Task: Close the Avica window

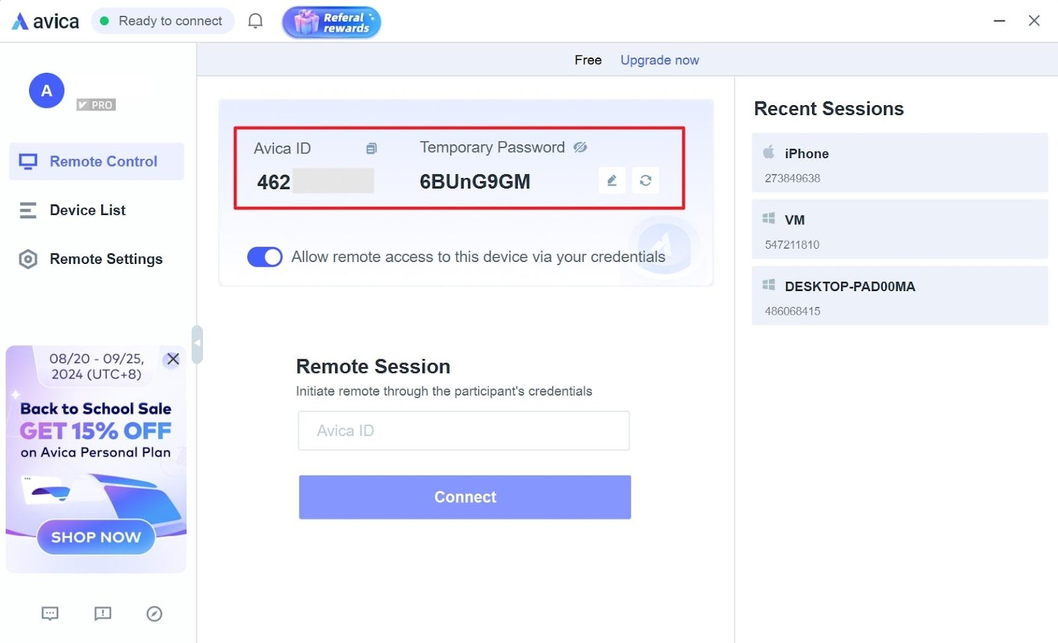Action: (x=1034, y=21)
